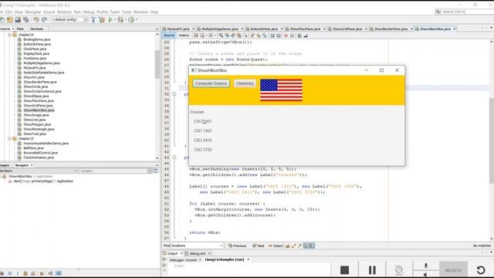Select ShowCircle.java in the project tree
The image size is (494, 278).
coord(36,86)
